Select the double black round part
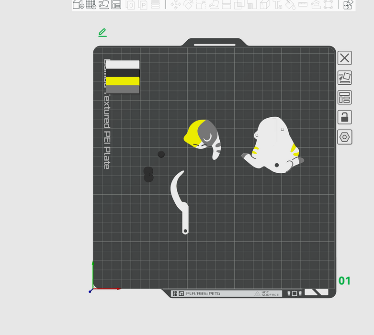Viewport: 374px width, 335px height. 148,174
